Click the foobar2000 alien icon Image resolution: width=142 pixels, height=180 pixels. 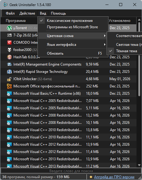(x=9, y=50)
